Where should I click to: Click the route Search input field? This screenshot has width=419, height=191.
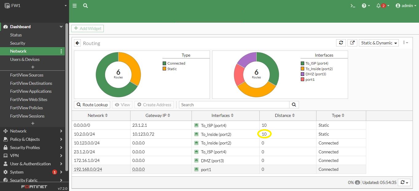pyautogui.click(x=234, y=105)
